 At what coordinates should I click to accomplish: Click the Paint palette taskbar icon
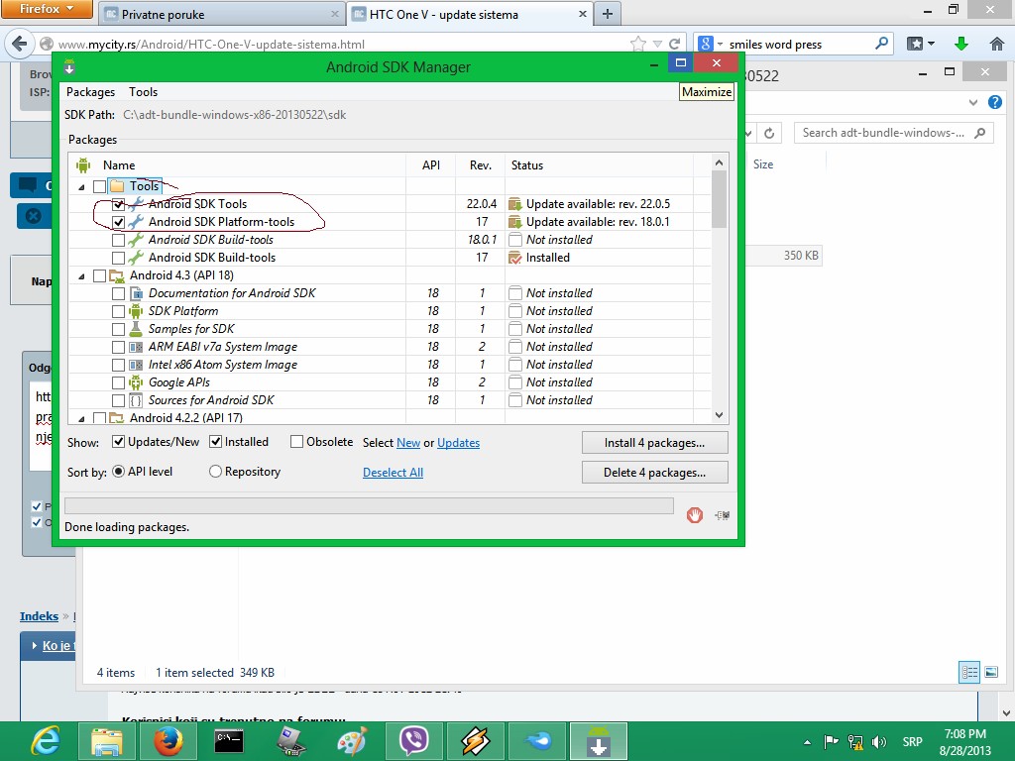(352, 741)
